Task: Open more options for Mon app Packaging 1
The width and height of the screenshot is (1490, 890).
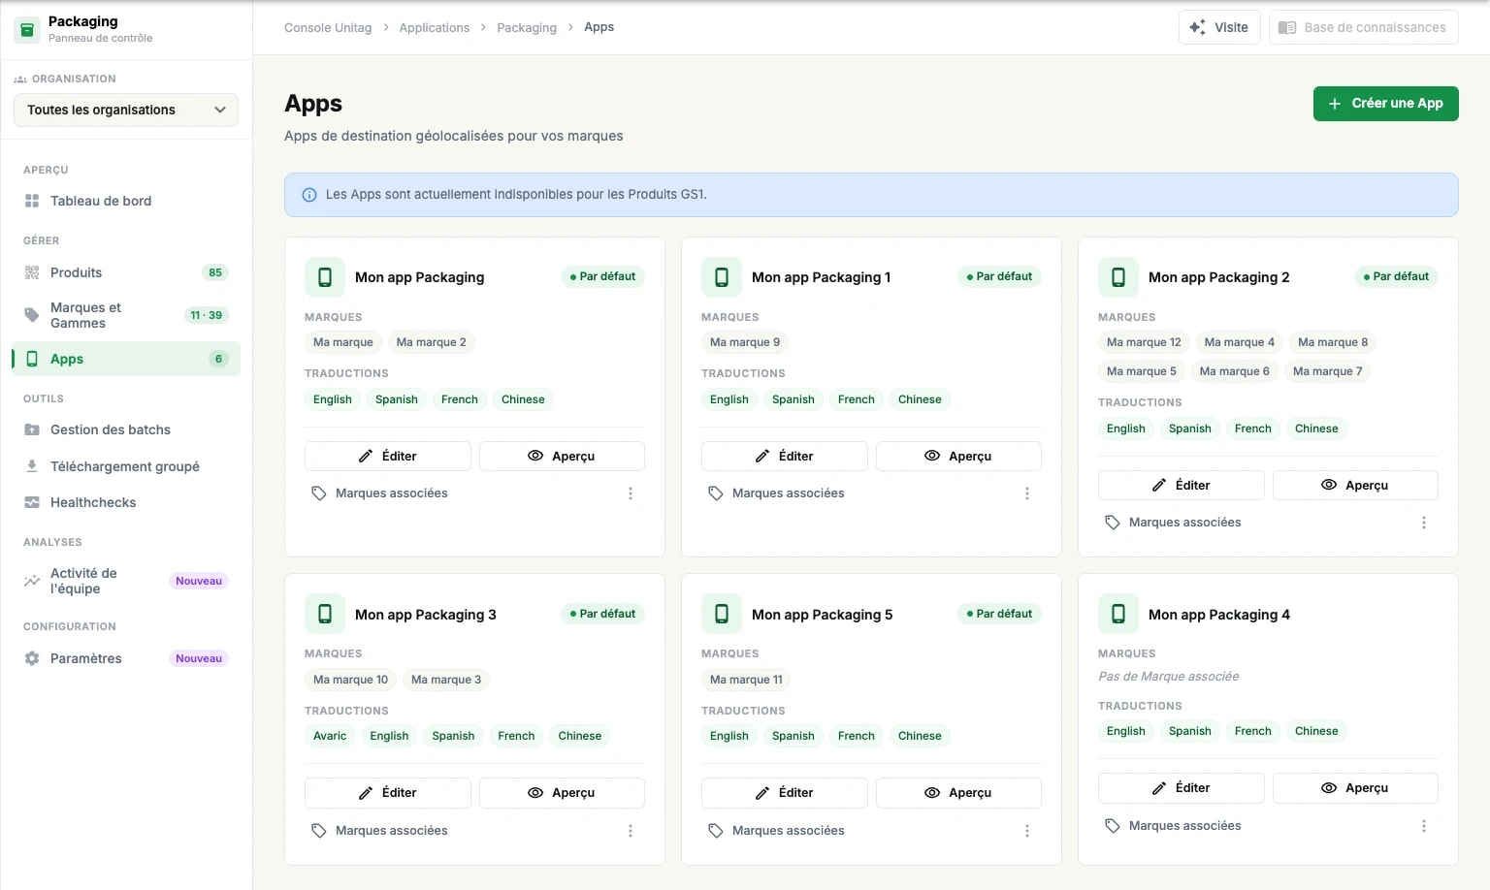Action: [1027, 493]
